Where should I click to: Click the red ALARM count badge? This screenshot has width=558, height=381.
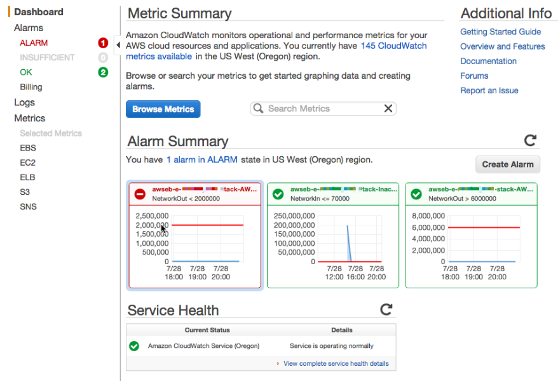pos(103,43)
